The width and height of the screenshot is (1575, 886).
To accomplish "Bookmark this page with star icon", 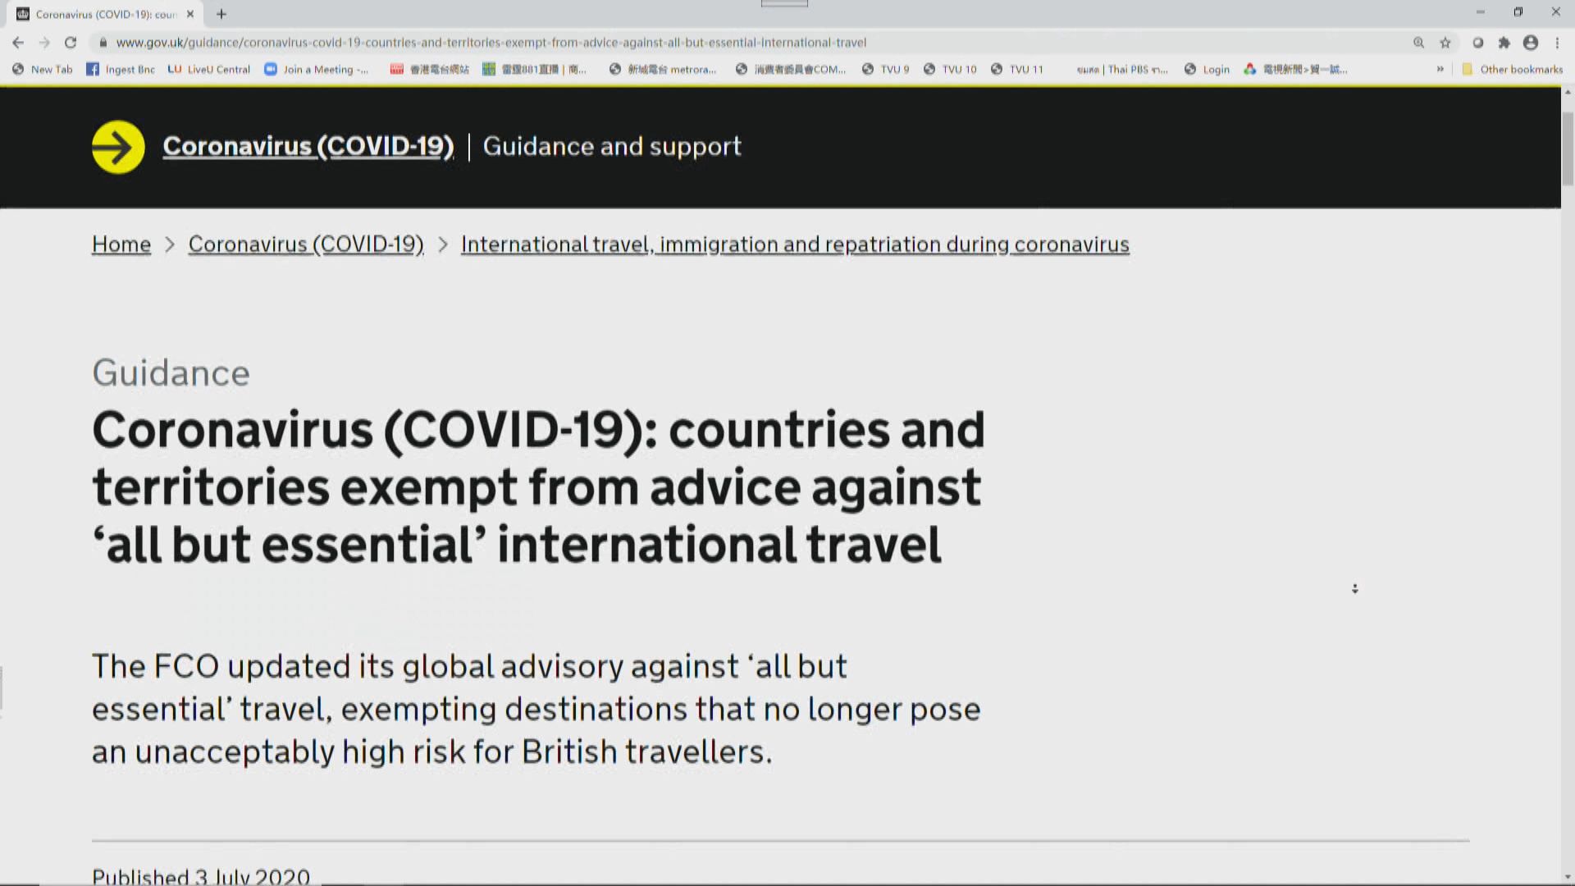I will pyautogui.click(x=1445, y=43).
